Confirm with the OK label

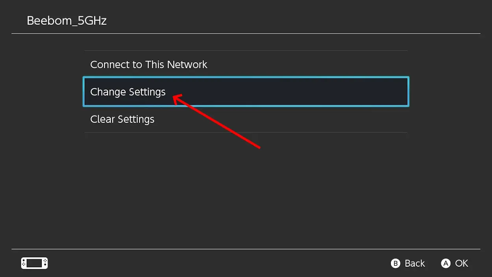[x=461, y=263]
